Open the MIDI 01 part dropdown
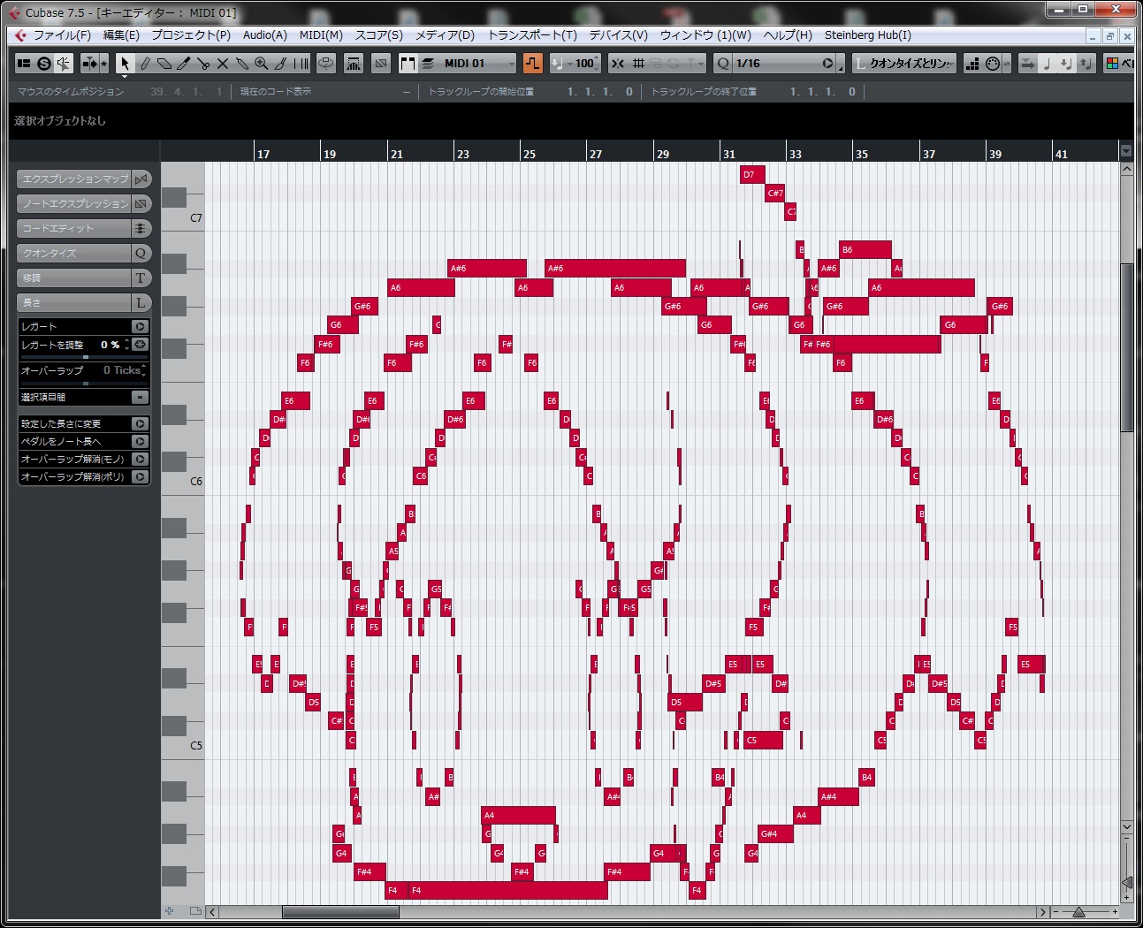 510,64
